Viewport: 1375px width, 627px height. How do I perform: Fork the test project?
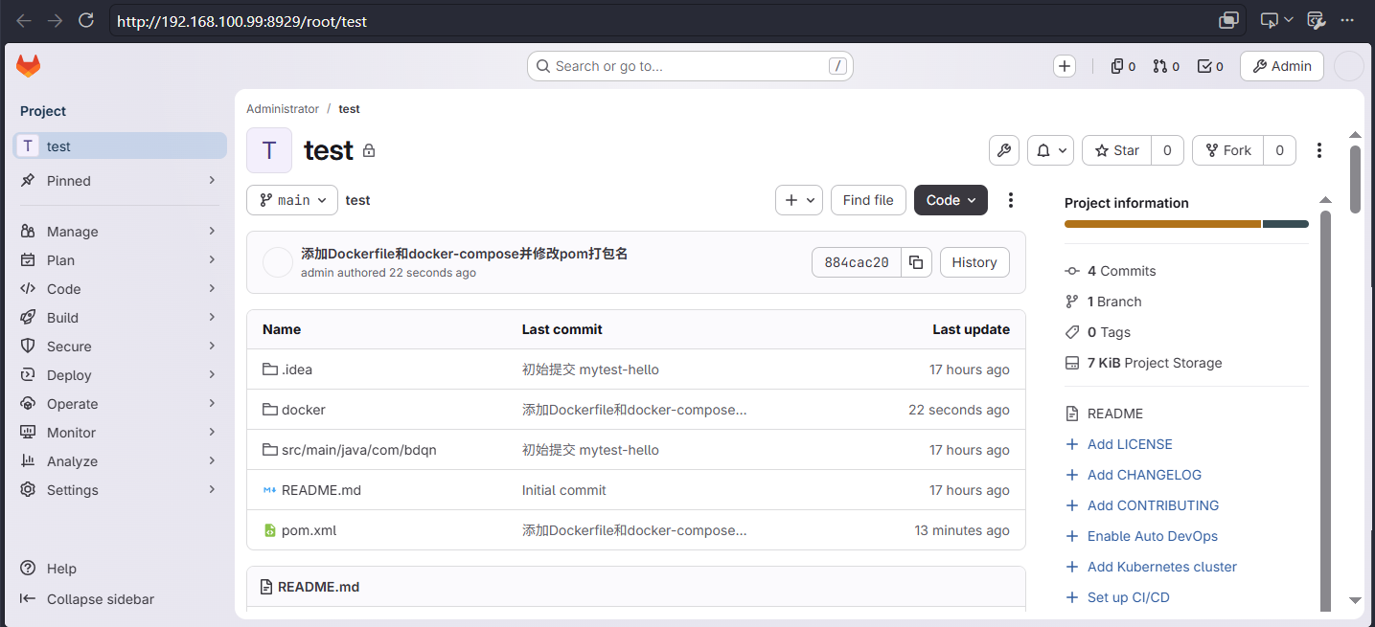[x=1228, y=150]
